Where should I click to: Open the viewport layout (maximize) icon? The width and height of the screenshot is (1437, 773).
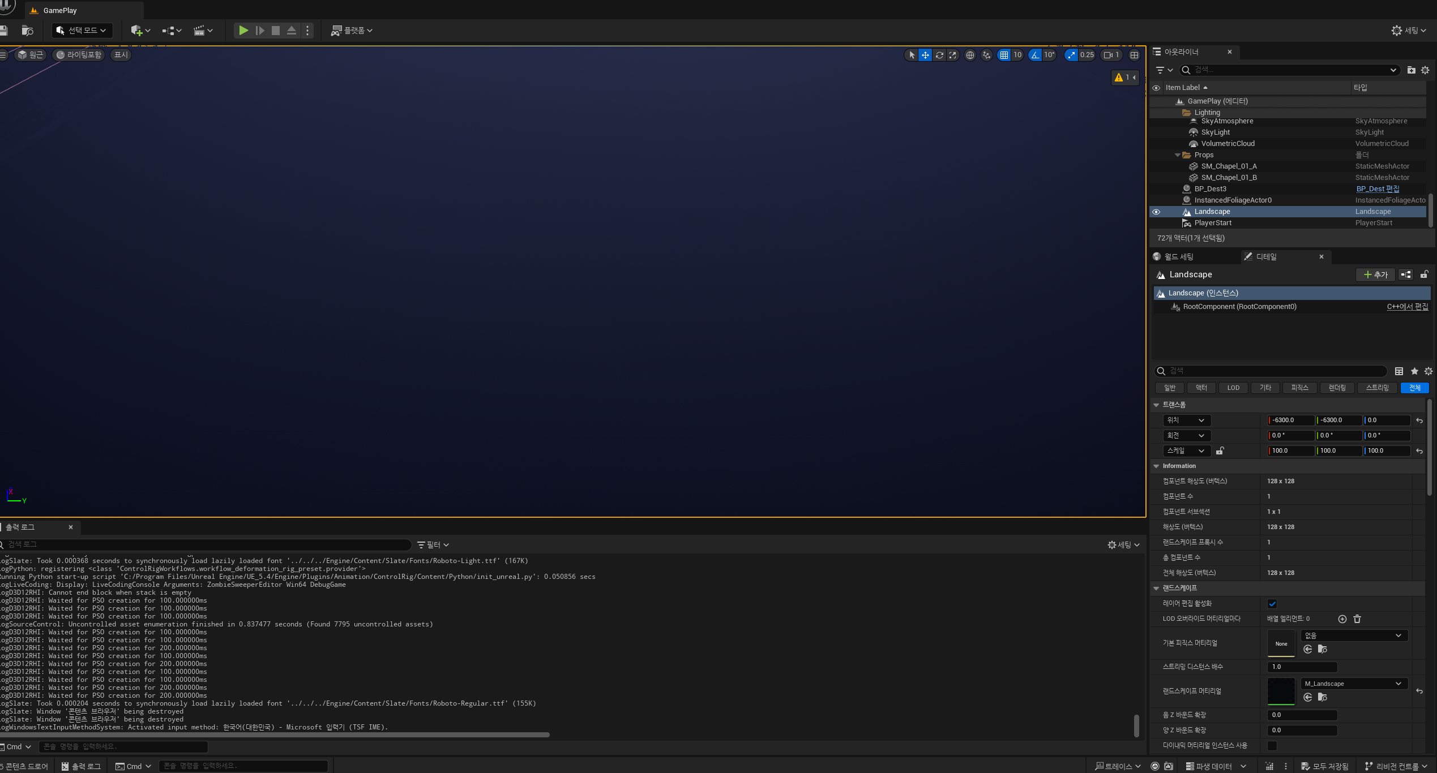point(1134,55)
